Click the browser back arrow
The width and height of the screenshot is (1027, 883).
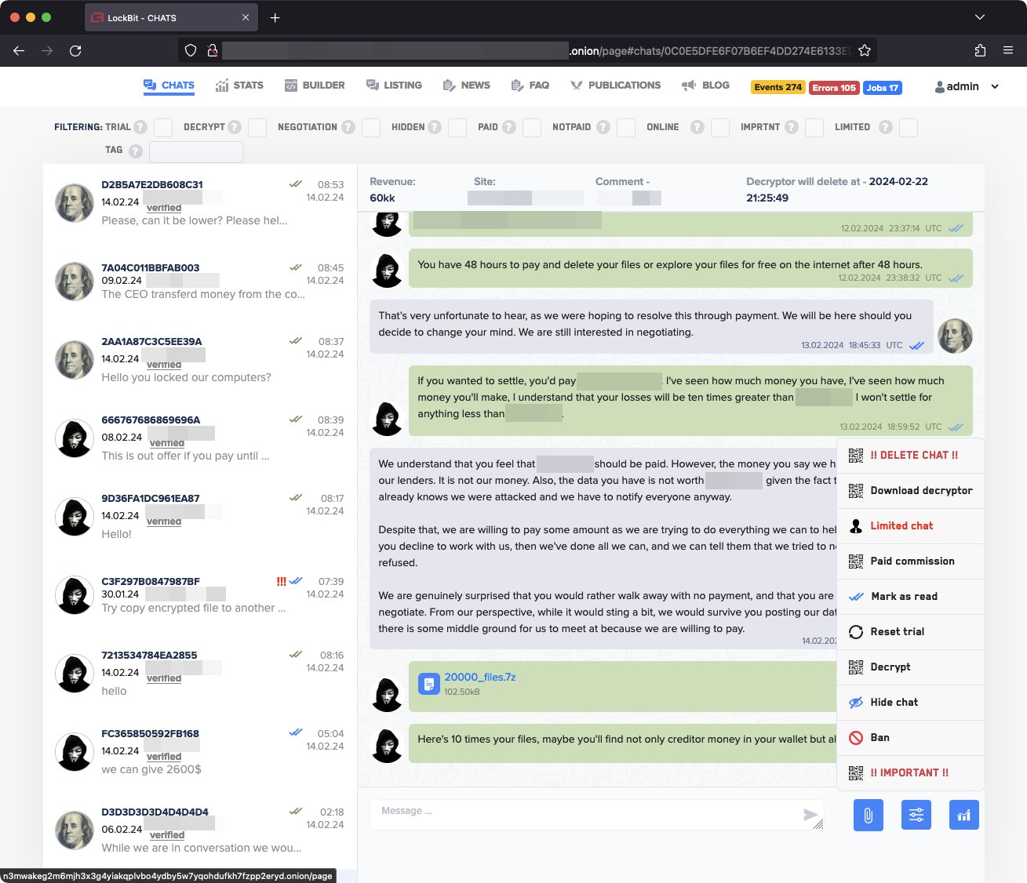19,50
